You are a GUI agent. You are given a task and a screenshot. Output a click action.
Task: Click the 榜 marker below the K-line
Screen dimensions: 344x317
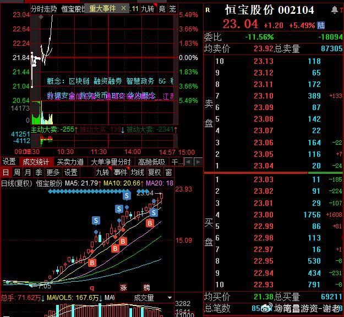point(146,287)
